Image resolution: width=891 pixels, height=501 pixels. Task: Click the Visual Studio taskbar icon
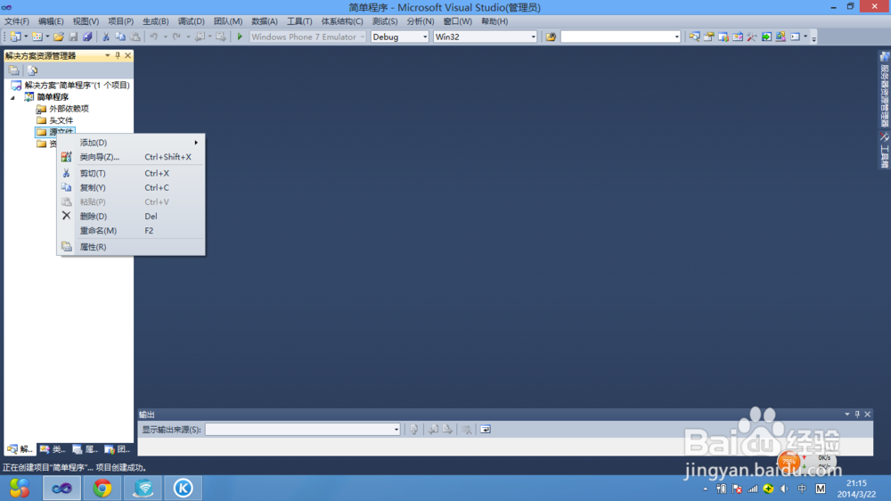61,488
